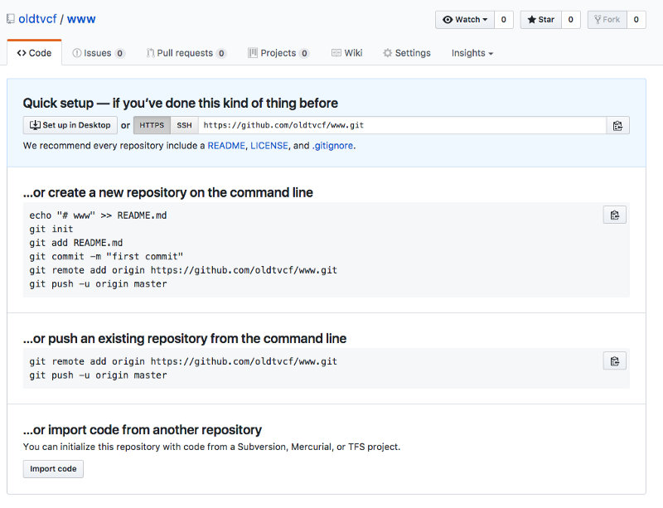Click the Projects board icon
This screenshot has width=663, height=508.
click(x=253, y=53)
